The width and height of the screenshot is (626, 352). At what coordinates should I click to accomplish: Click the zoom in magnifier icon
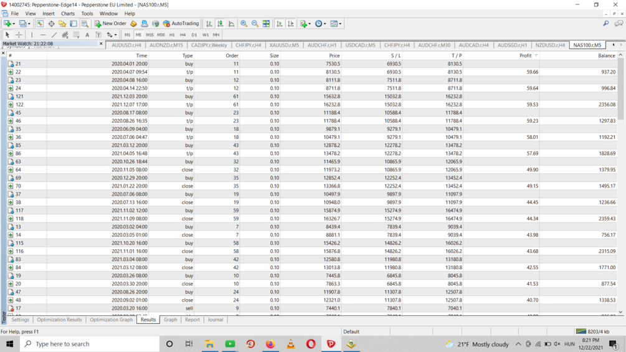tap(244, 24)
